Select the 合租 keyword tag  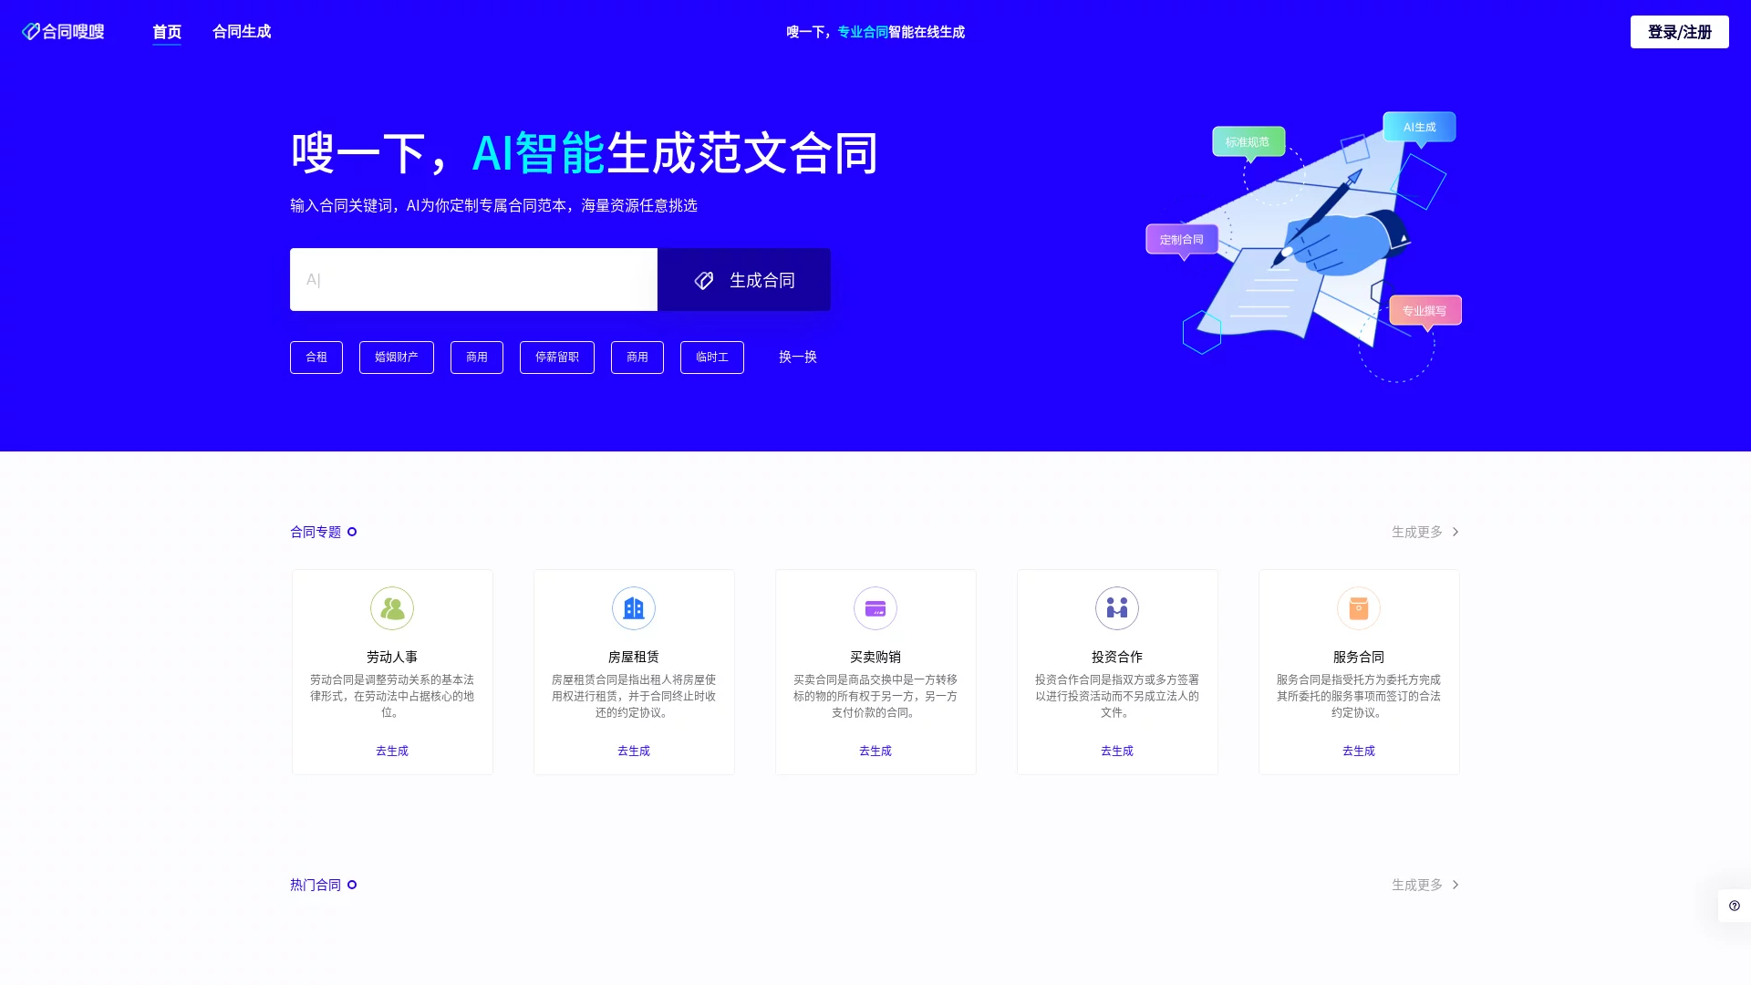pos(316,358)
